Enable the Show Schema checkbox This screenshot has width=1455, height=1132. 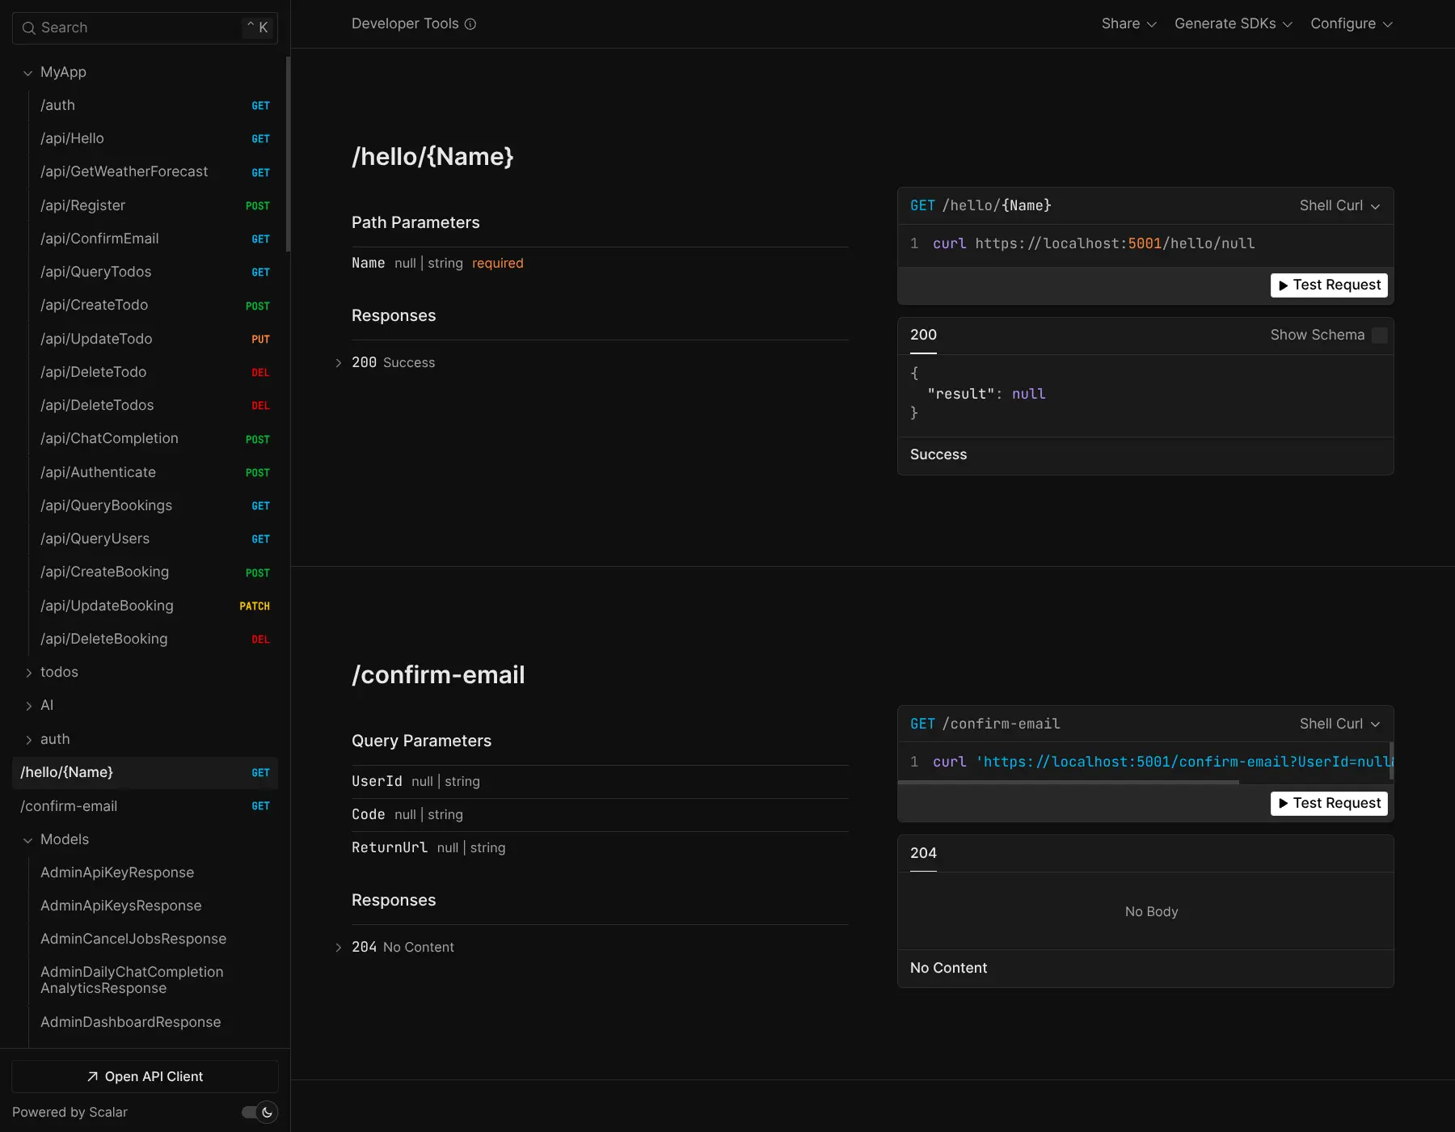tap(1380, 336)
